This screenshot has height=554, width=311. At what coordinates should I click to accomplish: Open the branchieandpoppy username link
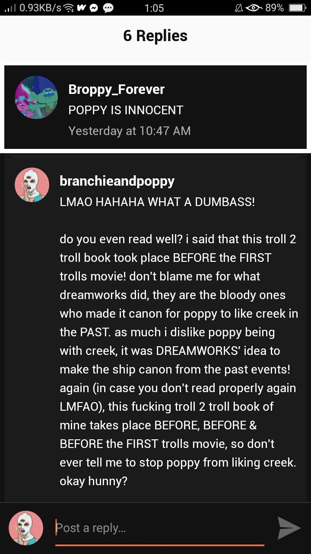tap(117, 181)
